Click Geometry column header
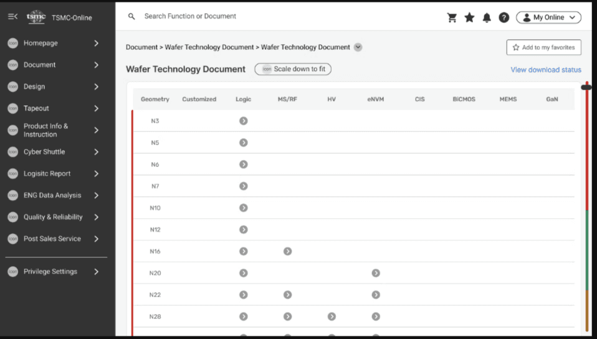This screenshot has height=339, width=597. pos(155,99)
